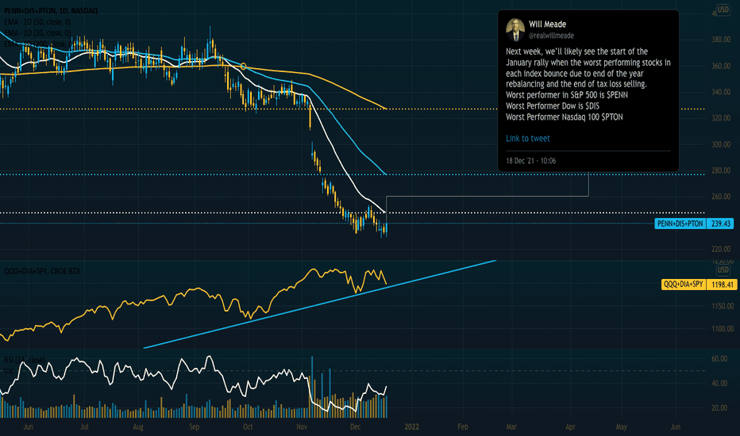Viewport: 740px width, 436px height.
Task: Click the 'Aug' label on the time axis
Action: coord(138,426)
